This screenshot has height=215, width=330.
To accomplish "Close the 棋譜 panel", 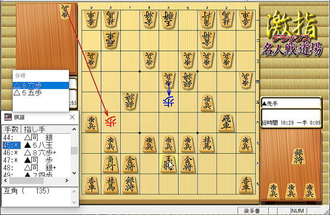I will (72, 117).
